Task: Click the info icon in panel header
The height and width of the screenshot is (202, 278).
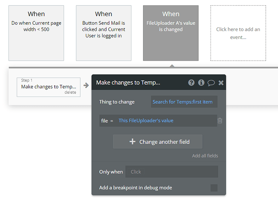Action: (201, 82)
